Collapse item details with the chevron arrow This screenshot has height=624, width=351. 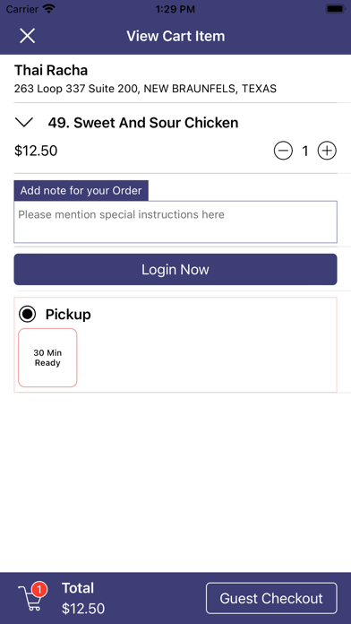[x=24, y=122]
